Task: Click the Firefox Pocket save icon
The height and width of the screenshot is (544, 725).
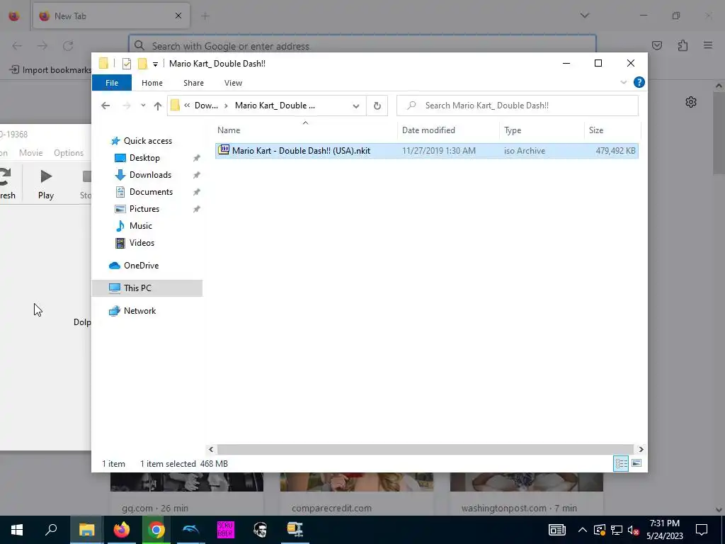Action: pyautogui.click(x=657, y=45)
